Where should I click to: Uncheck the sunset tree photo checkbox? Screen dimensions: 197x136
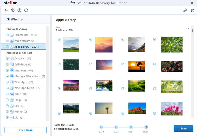click(123, 64)
